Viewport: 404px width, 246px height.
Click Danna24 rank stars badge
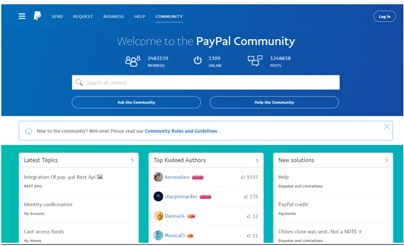[191, 217]
